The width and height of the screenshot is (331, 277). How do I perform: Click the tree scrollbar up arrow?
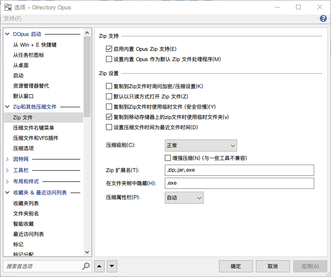(87, 33)
